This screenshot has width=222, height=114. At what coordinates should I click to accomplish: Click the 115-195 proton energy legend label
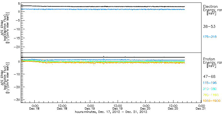[210, 83]
